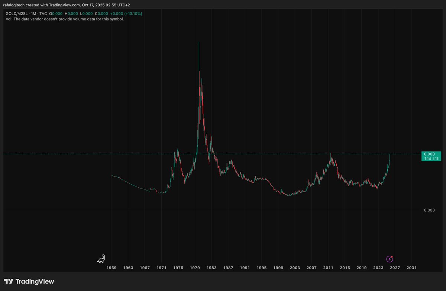Click the red notification dot on the lightning icon
This screenshot has height=291, width=446.
pos(392,256)
